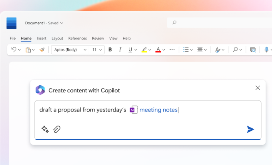Switch to the Review tab
The image size is (272, 165).
[98, 38]
